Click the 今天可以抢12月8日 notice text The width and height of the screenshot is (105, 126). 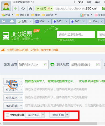click(x=33, y=50)
